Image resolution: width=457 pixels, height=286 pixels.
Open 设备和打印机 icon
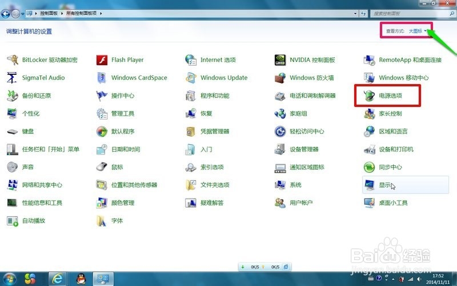tap(369, 149)
